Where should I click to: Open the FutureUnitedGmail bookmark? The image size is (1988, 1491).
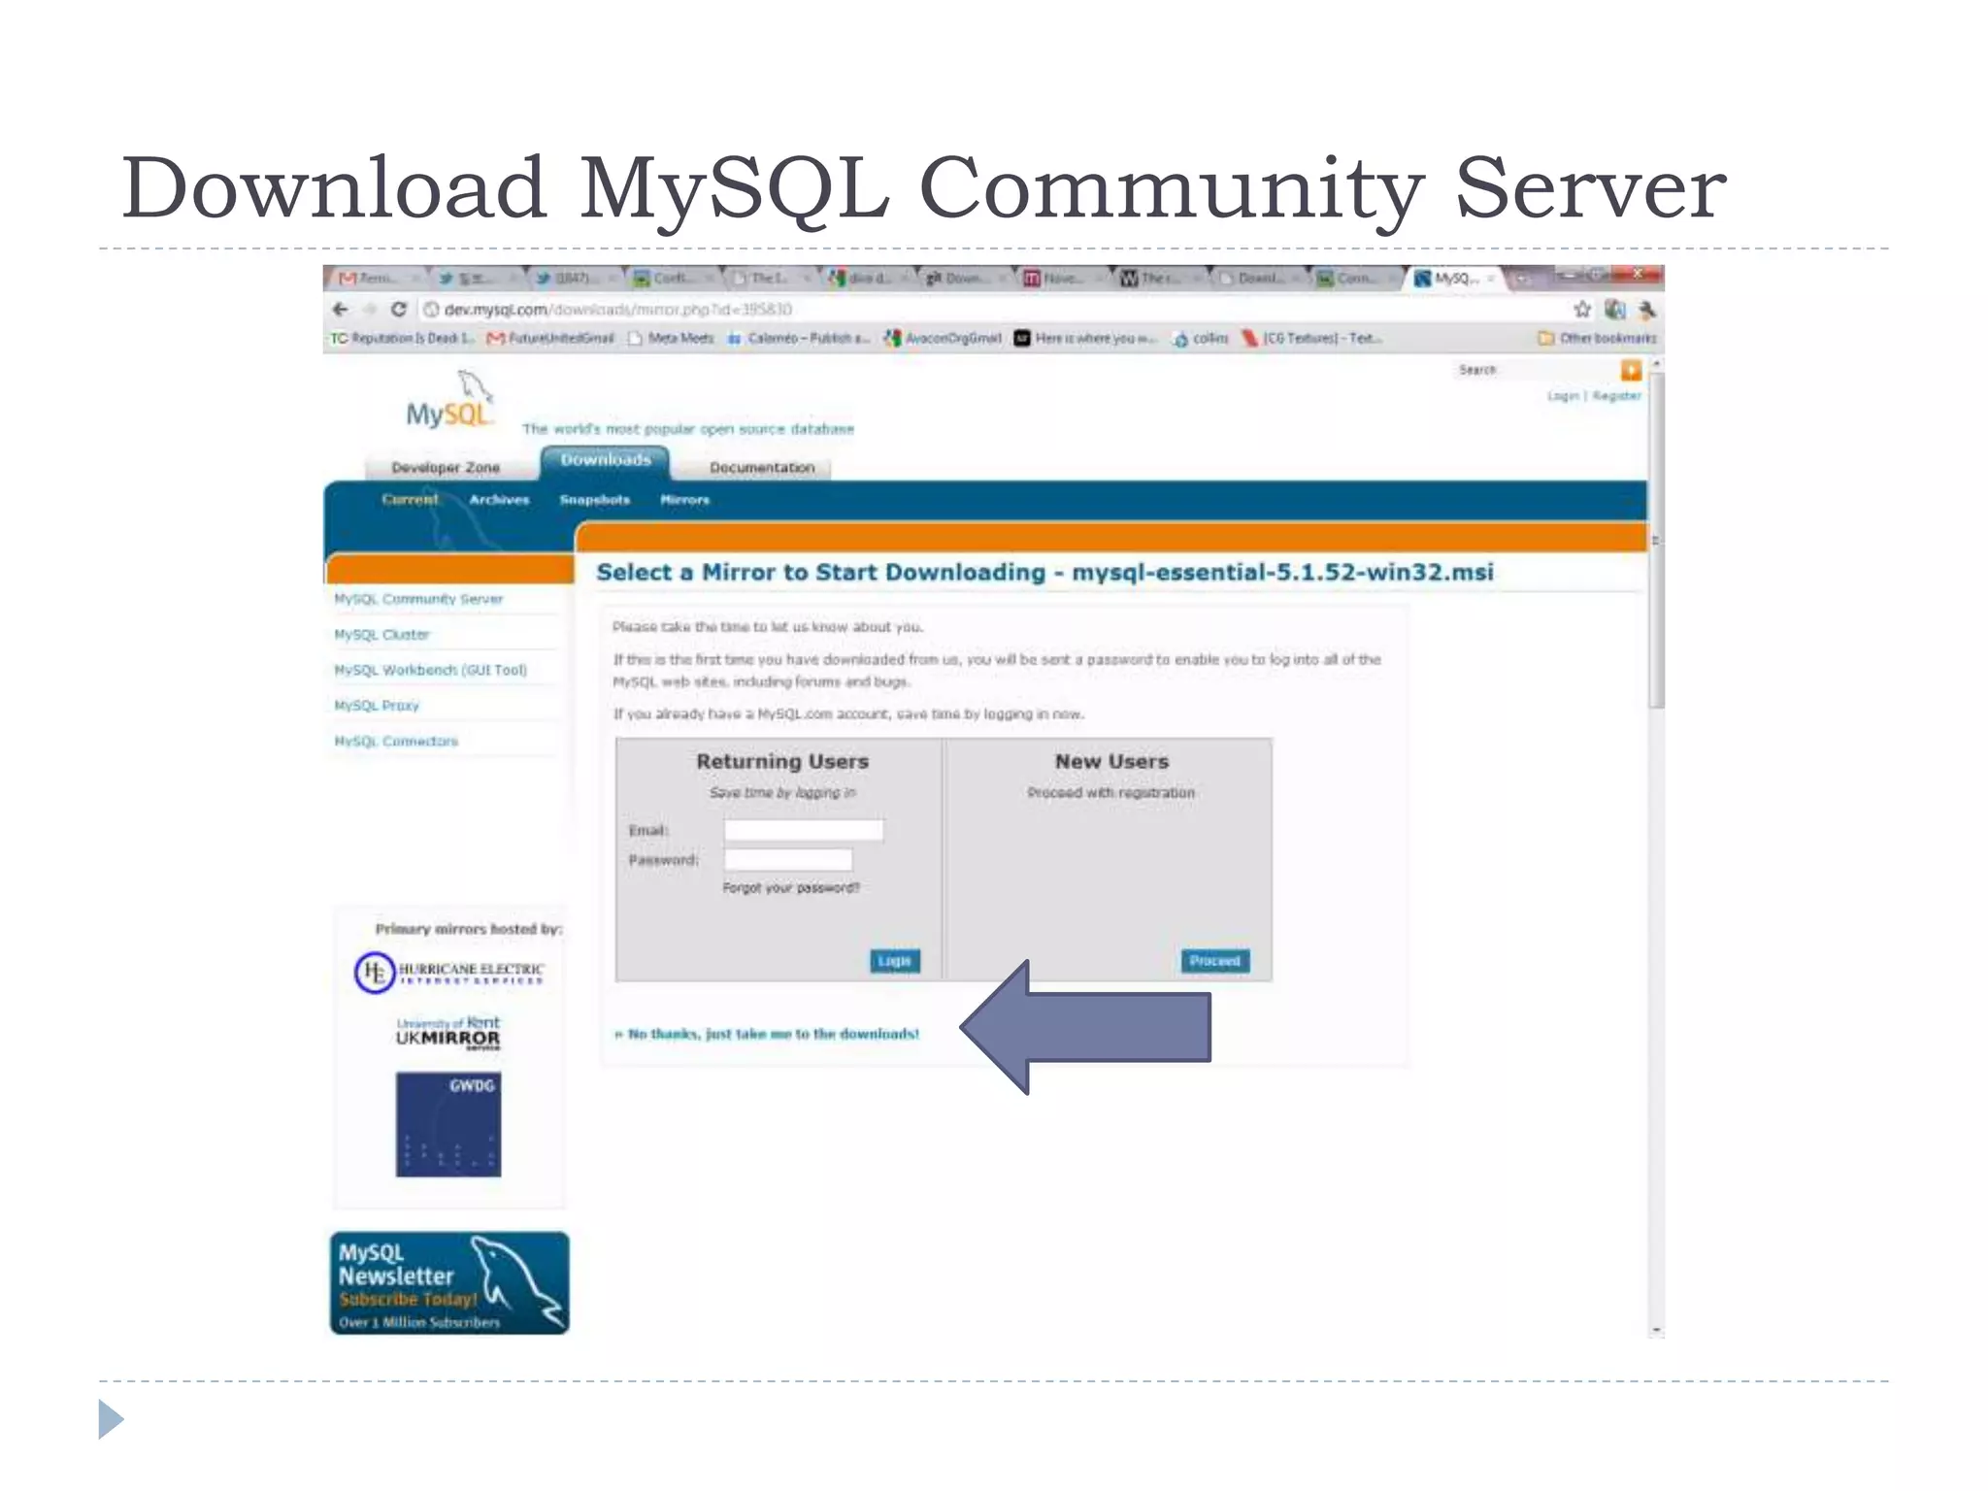tap(550, 338)
